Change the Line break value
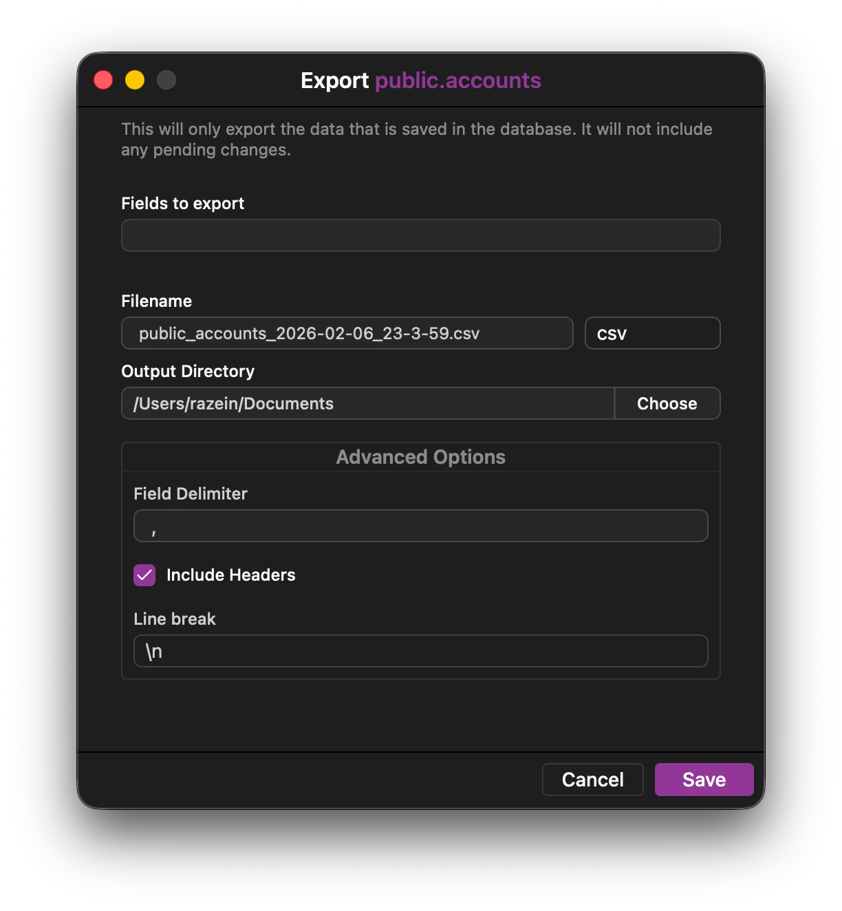 420,651
